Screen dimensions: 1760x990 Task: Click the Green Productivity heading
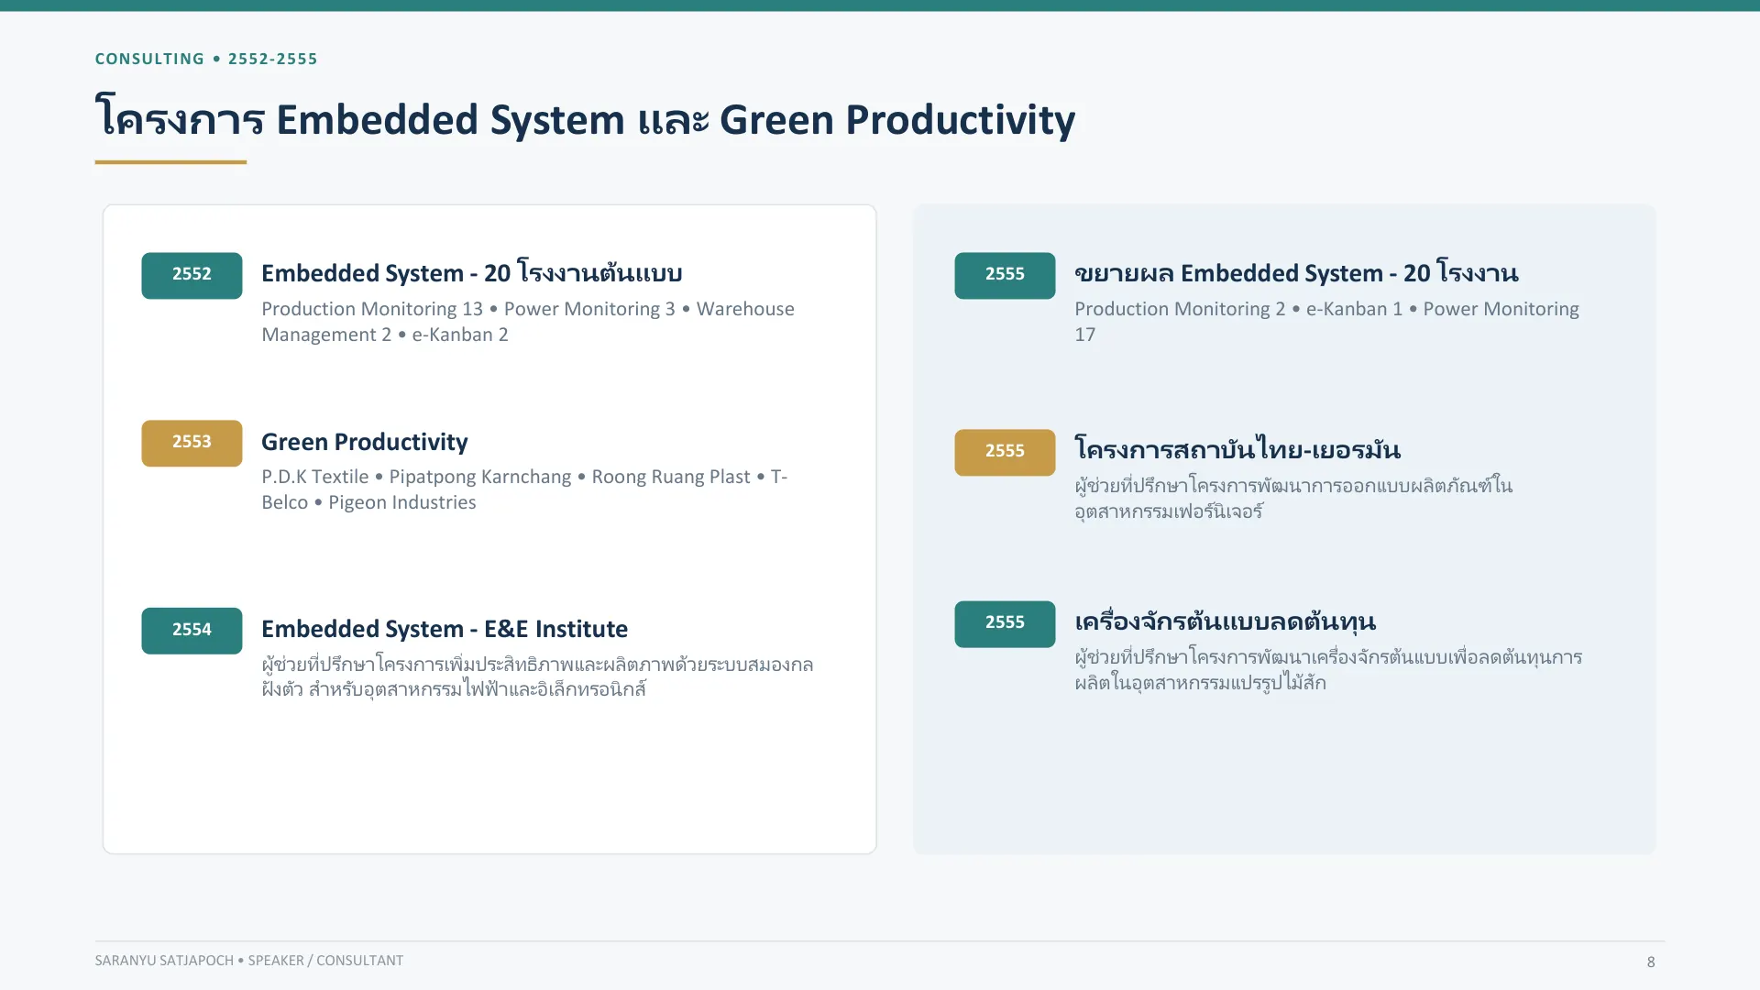coord(365,442)
